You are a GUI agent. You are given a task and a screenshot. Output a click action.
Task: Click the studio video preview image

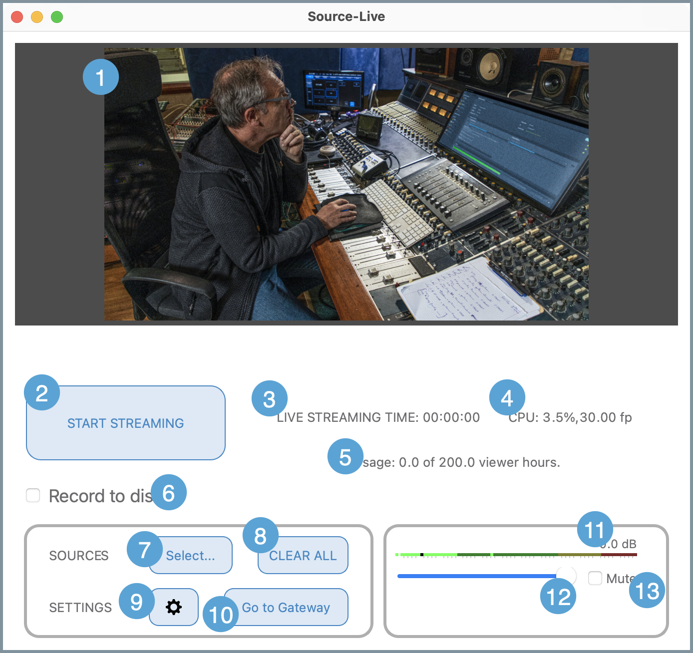346,184
